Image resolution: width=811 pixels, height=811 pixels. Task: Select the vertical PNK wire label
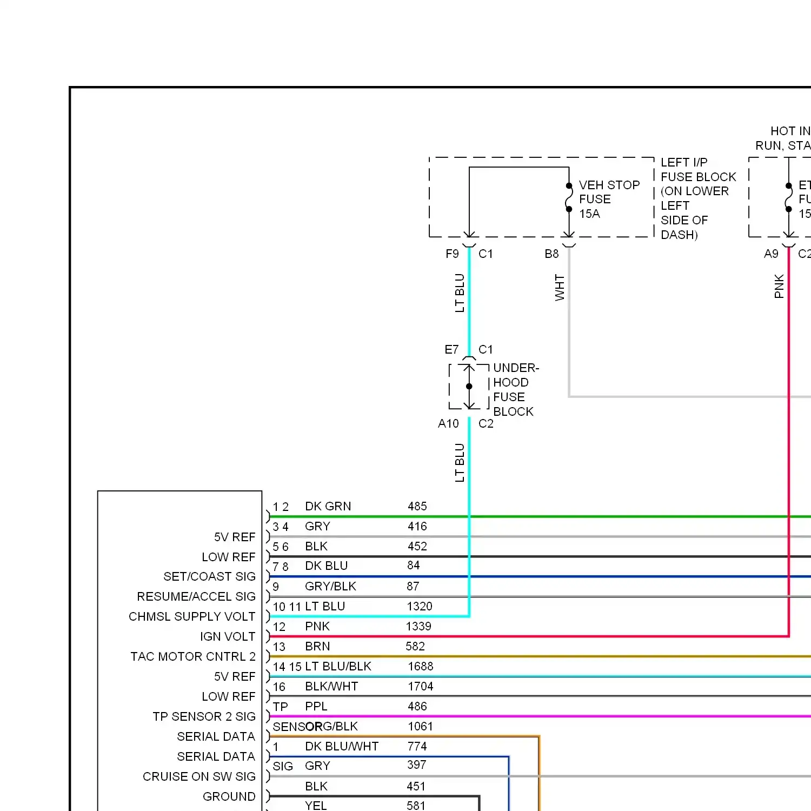(x=779, y=286)
